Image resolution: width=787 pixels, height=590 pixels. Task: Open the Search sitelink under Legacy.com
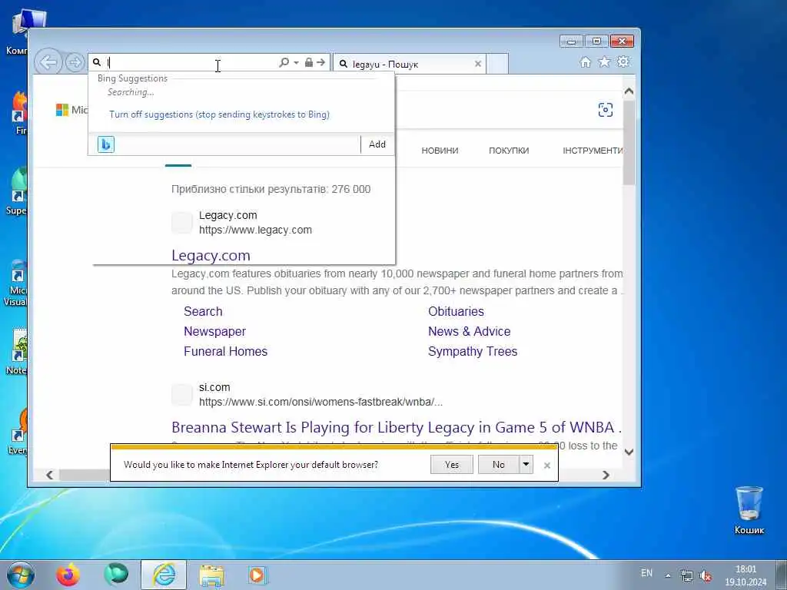(x=203, y=312)
